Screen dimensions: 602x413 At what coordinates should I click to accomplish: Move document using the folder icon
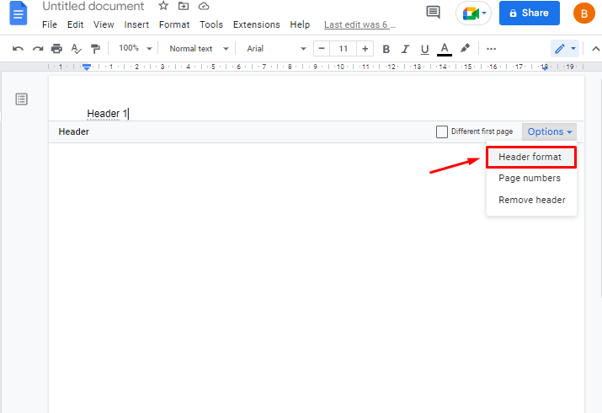(x=184, y=6)
